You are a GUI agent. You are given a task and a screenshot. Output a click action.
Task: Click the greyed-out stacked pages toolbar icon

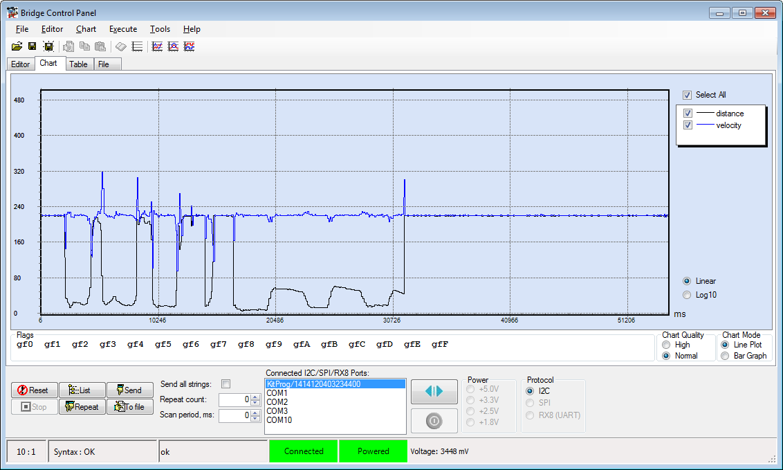[x=68, y=46]
